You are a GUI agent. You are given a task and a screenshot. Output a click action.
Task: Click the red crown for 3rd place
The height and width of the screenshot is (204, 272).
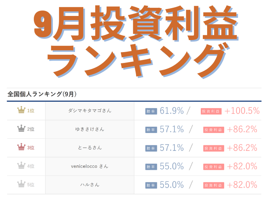[21, 148]
